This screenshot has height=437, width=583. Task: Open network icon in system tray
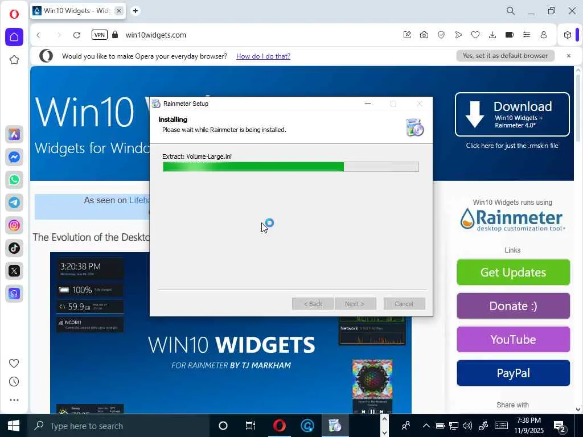point(454,426)
